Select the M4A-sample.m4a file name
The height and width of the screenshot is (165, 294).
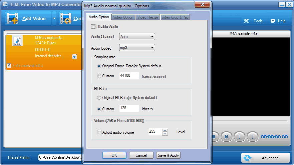[49, 38]
